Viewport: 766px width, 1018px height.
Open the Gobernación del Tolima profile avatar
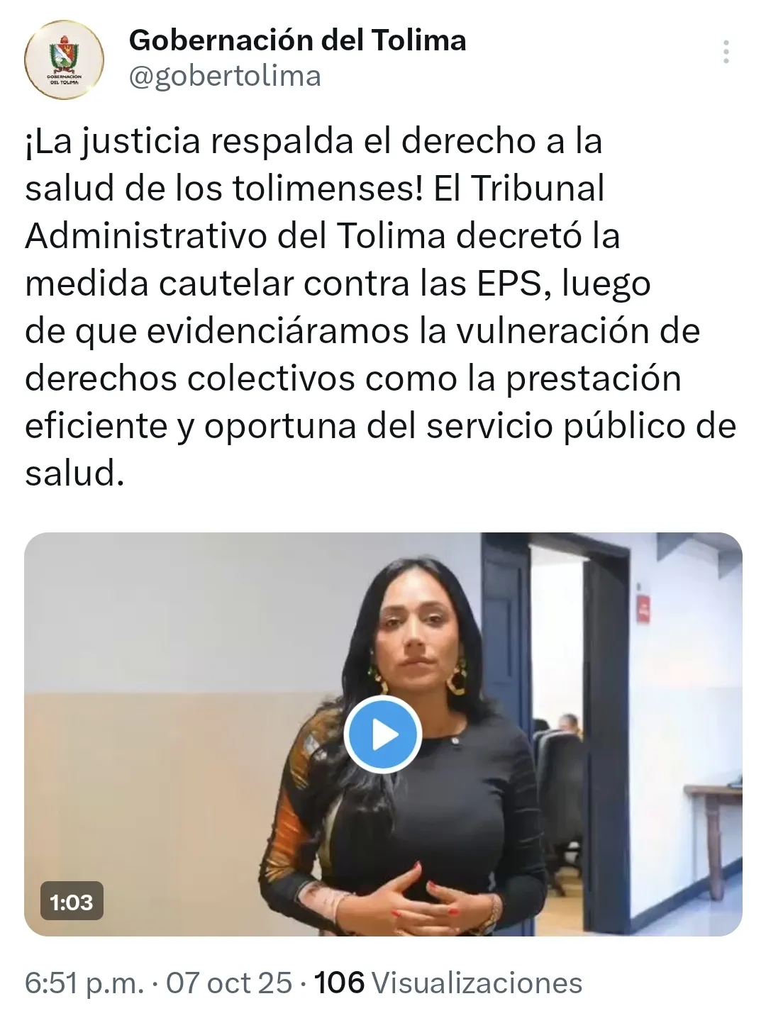pyautogui.click(x=65, y=61)
